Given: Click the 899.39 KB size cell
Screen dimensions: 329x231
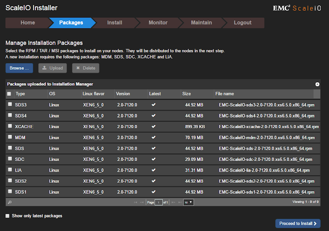Looking at the screenshot, I should (195, 127).
